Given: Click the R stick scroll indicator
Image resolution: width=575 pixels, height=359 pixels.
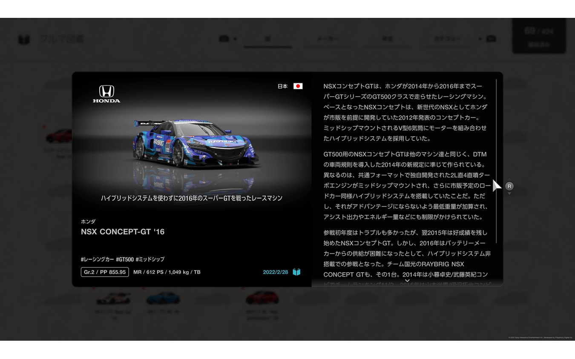Looking at the screenshot, I should coord(509,186).
